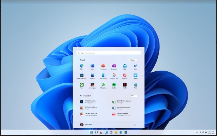Image resolution: width=217 pixels, height=136 pixels.
Task: Expand More recommended items
Action: pyautogui.click(x=134, y=96)
